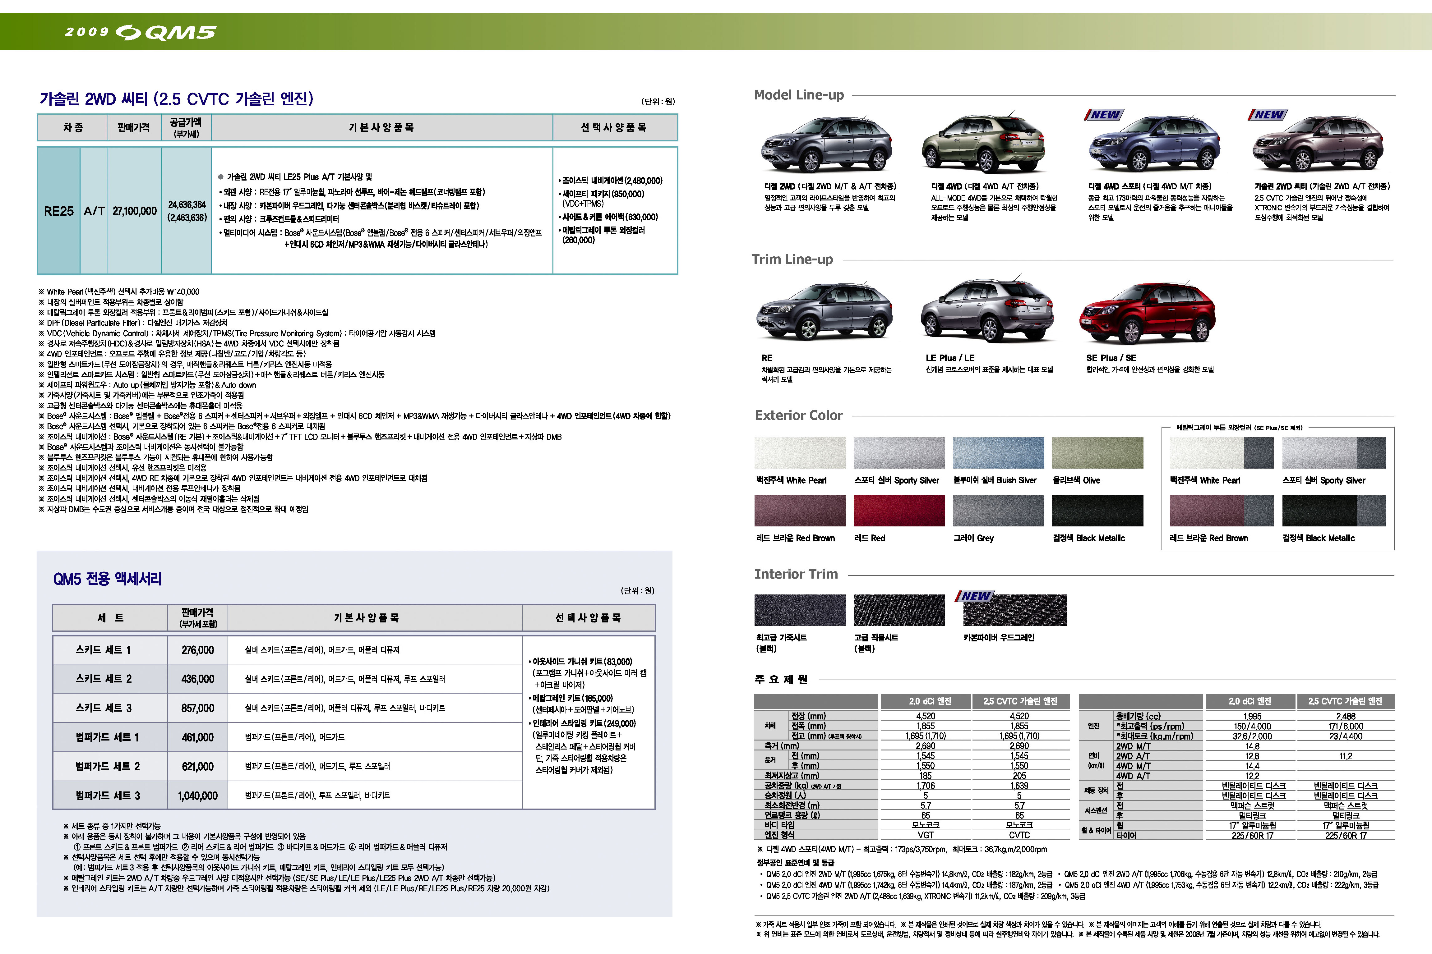The height and width of the screenshot is (954, 1432).
Task: Click the 범퍼가드 세트 1 row label
Action: pyautogui.click(x=107, y=737)
